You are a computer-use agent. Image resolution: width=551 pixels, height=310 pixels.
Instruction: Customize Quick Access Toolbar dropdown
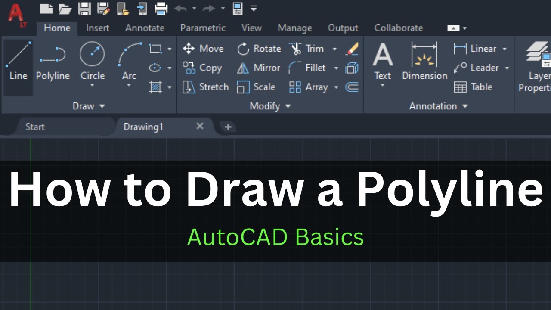click(x=254, y=8)
